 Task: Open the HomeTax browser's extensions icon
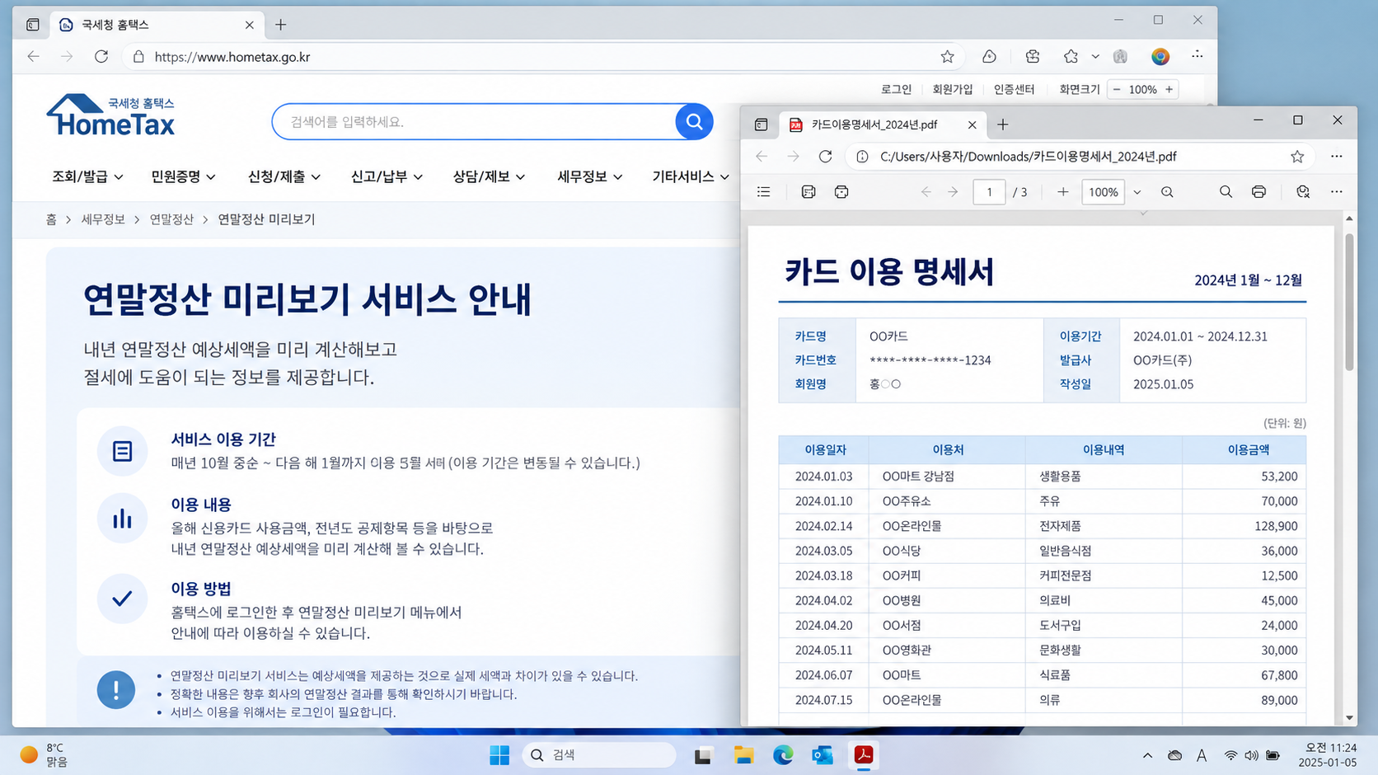click(1033, 57)
